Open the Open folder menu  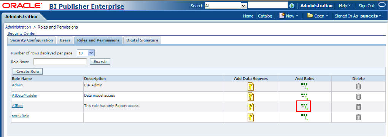(x=318, y=16)
